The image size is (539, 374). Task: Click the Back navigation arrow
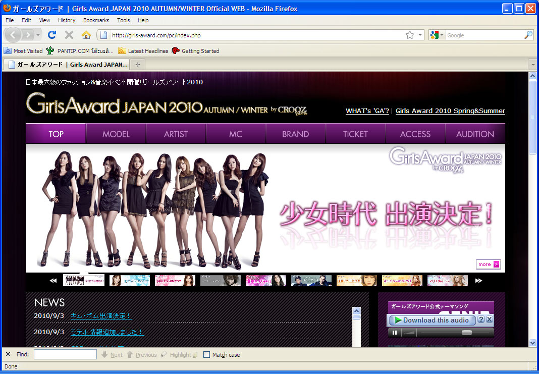(x=13, y=35)
